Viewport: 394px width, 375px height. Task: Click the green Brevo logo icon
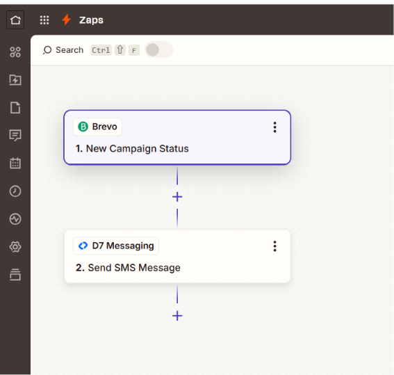click(x=83, y=127)
